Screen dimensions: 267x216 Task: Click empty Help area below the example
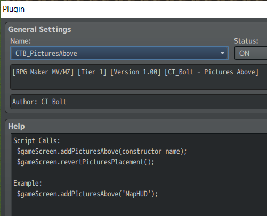[139, 207]
